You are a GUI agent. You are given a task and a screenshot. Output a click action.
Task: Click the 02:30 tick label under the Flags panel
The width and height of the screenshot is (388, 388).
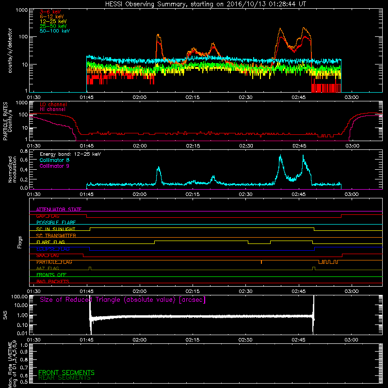click(x=245, y=291)
